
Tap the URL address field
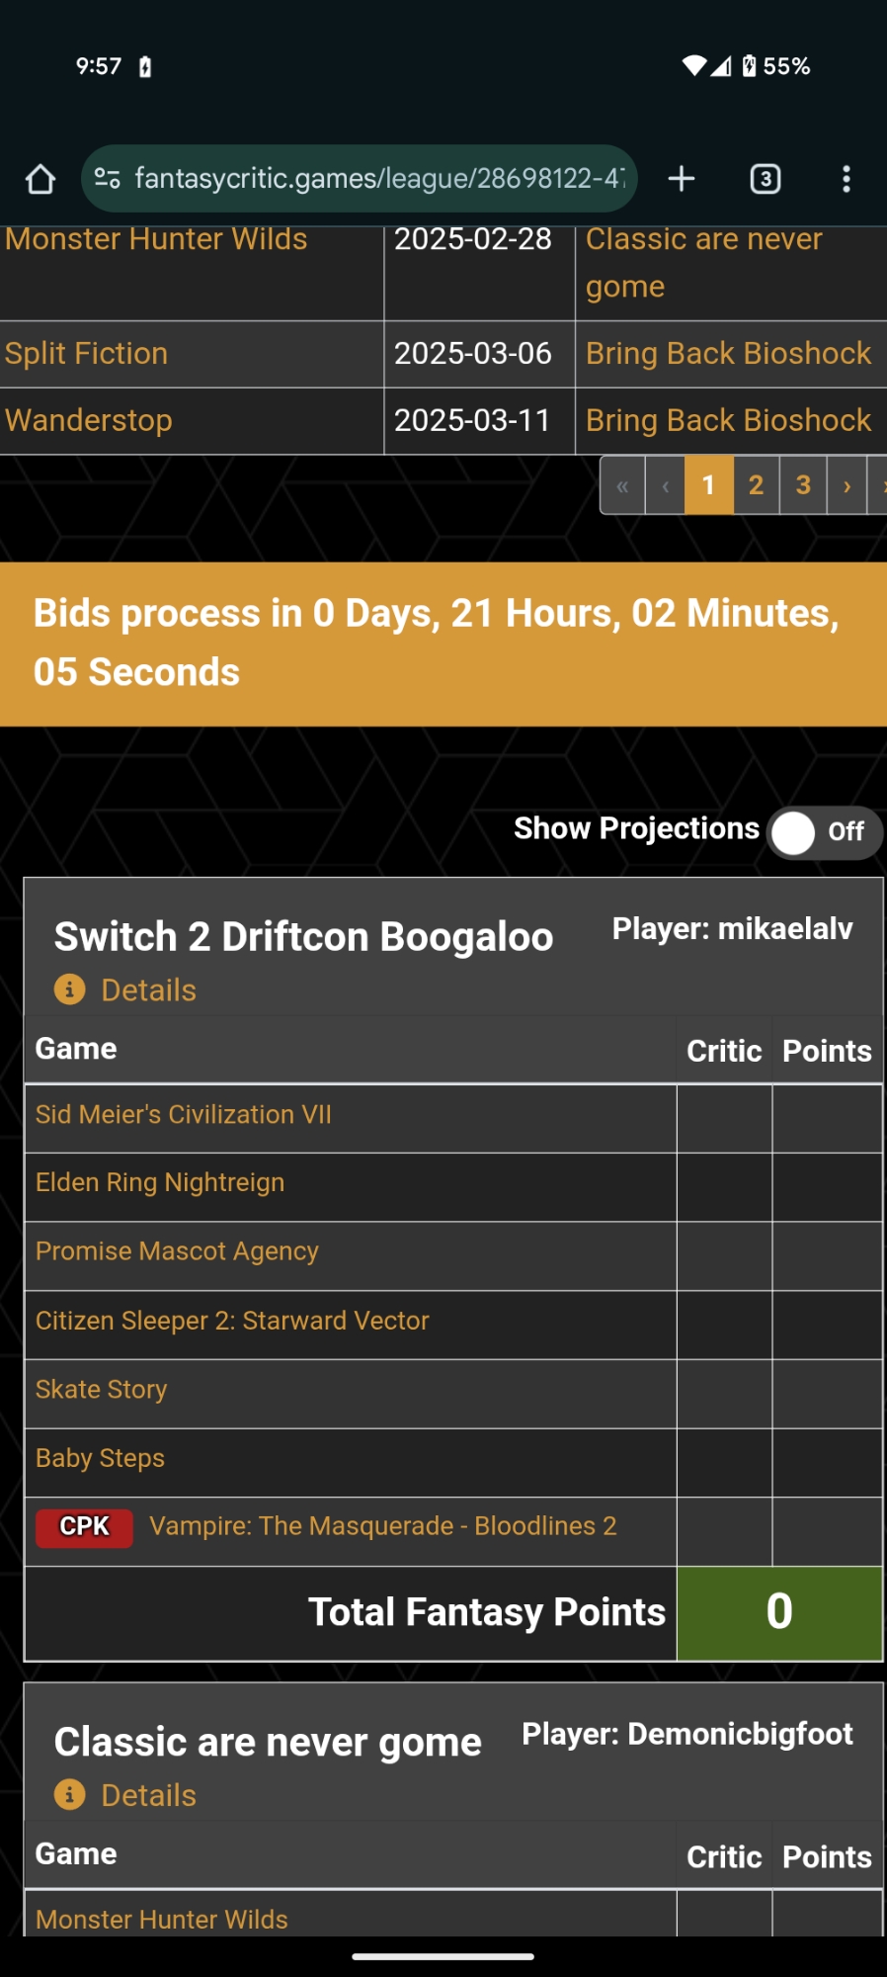379,179
